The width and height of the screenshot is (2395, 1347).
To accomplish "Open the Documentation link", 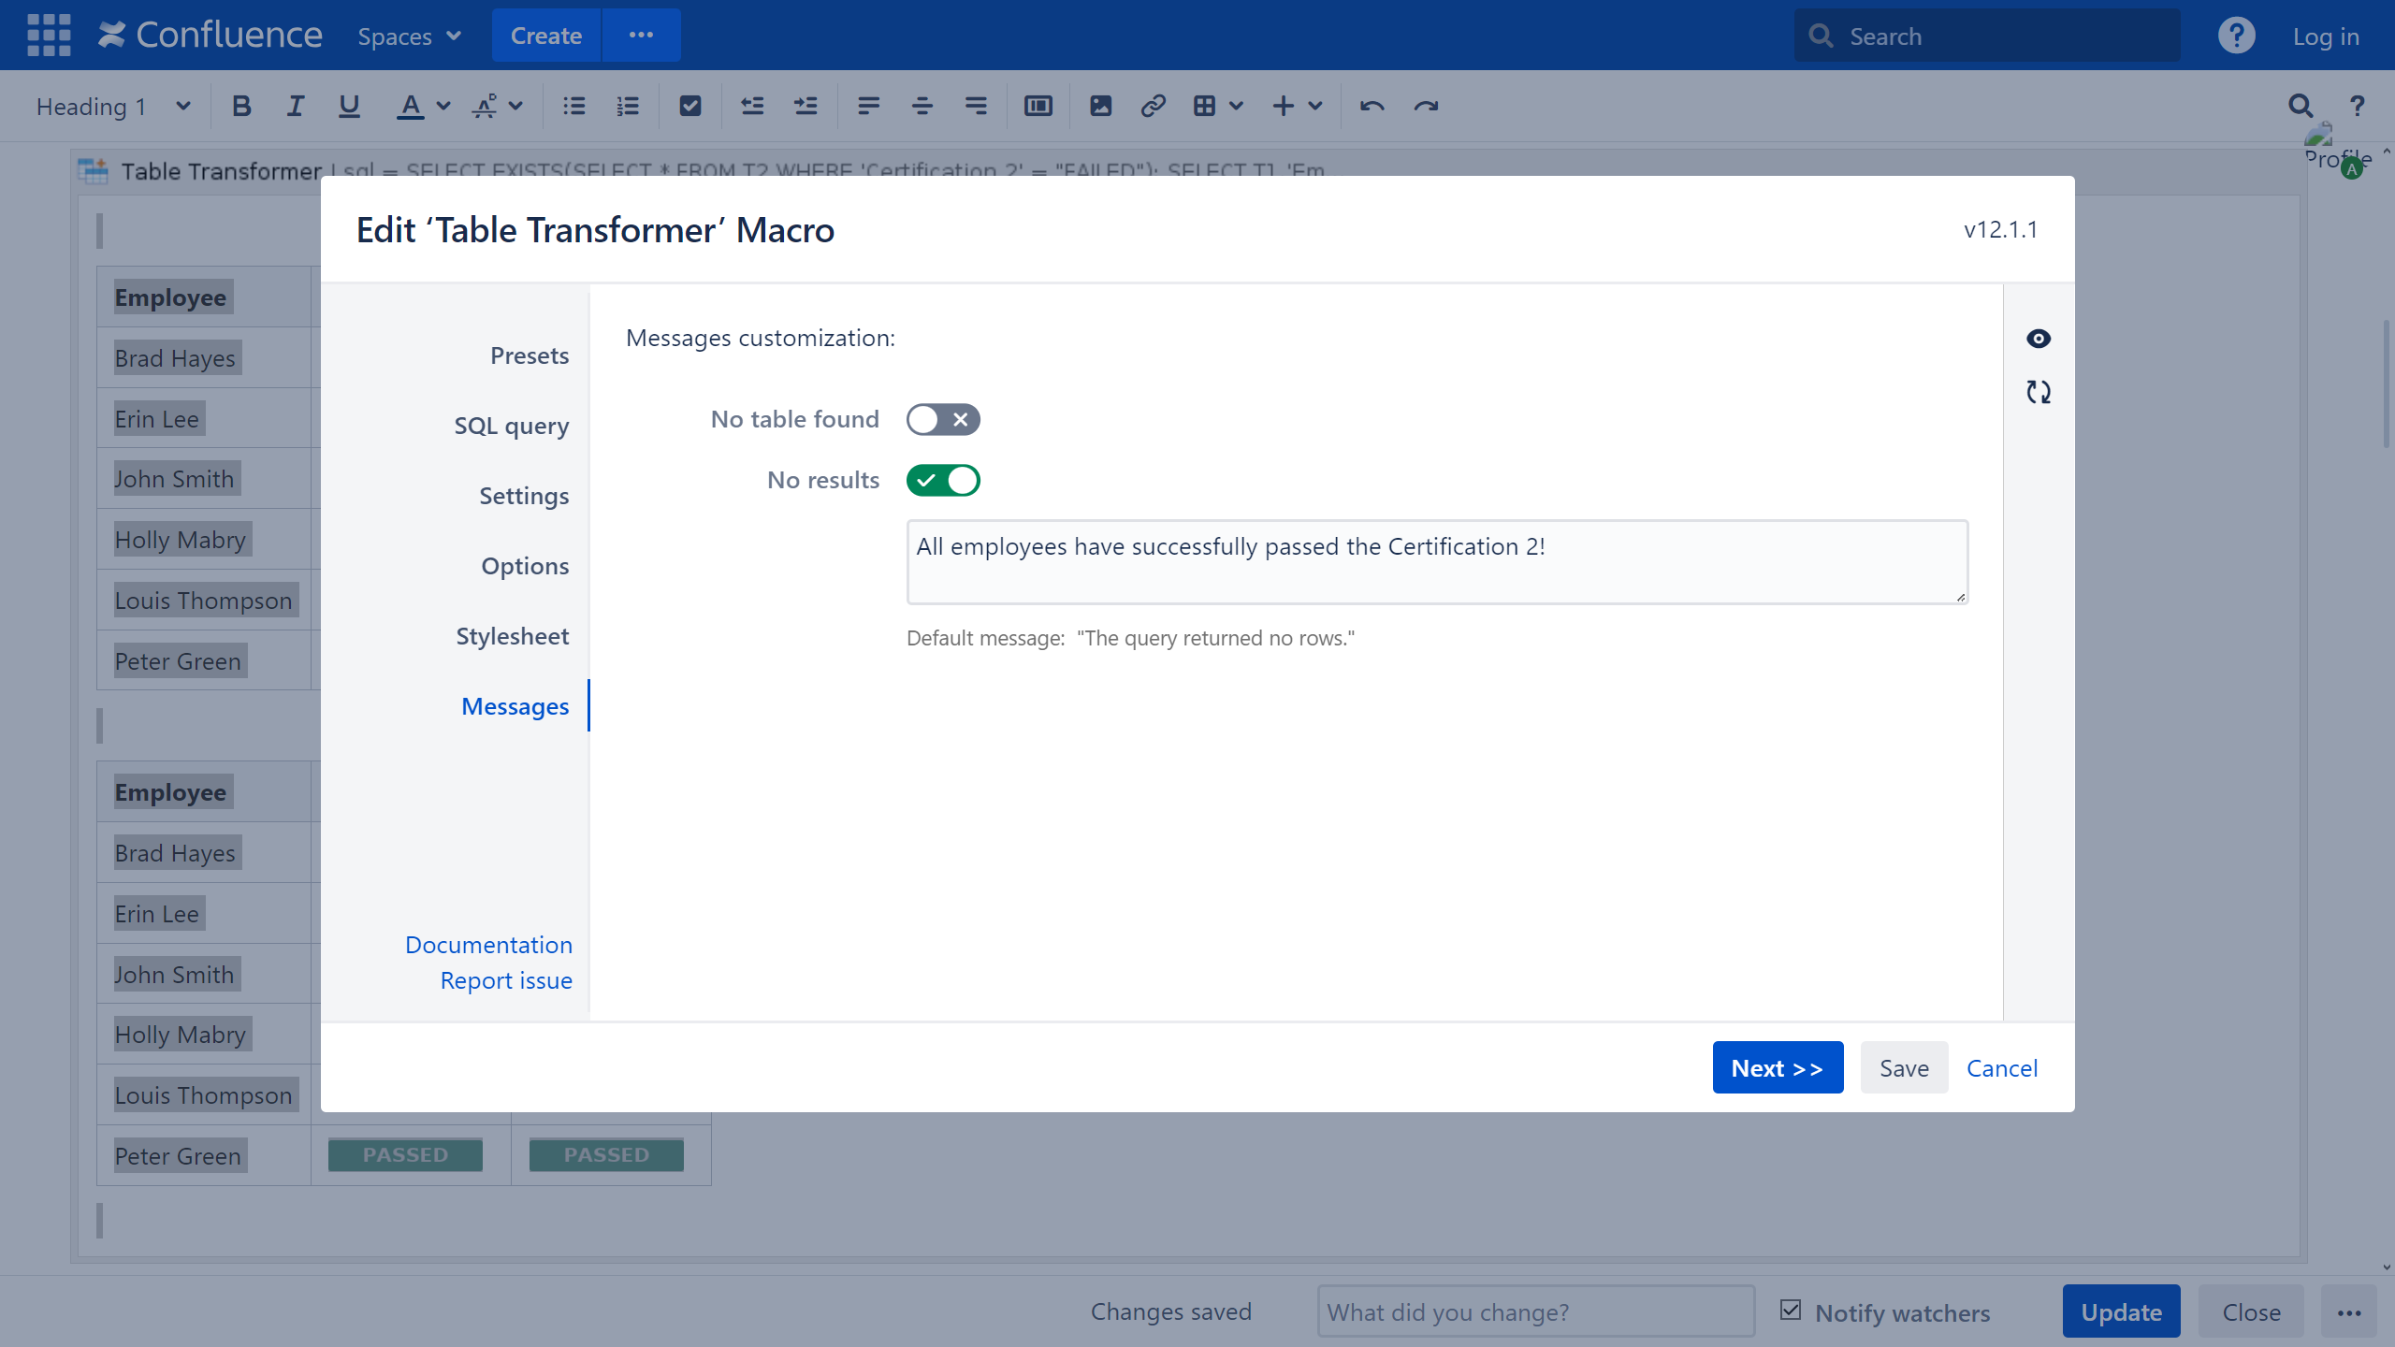I will point(488,945).
